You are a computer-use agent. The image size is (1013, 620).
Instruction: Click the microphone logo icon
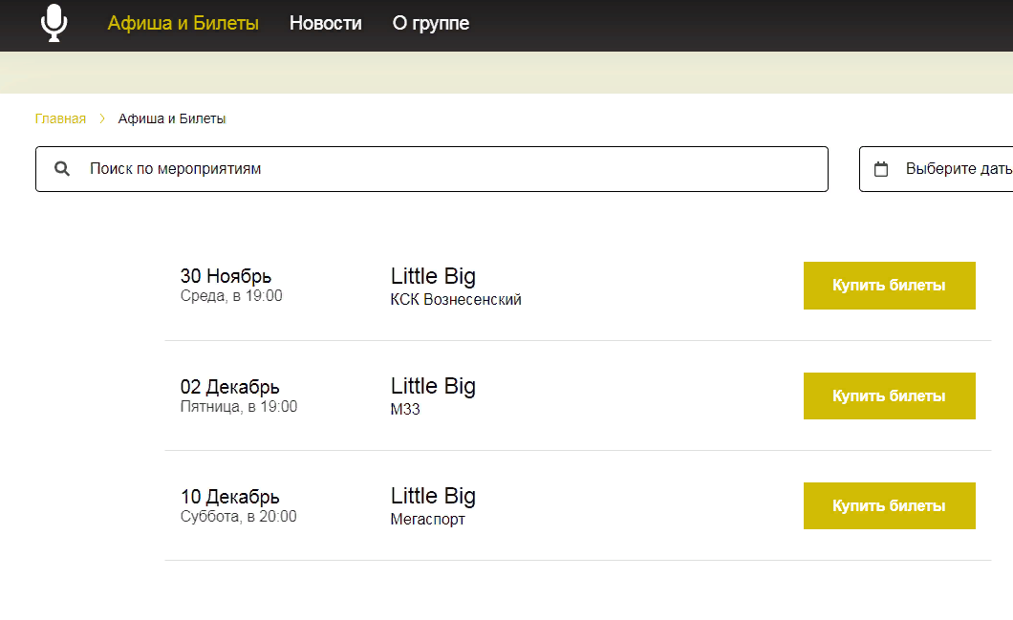click(54, 23)
